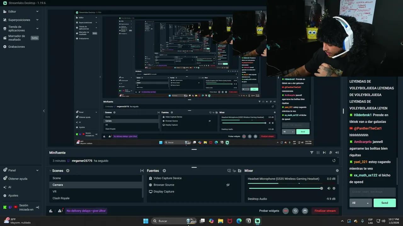
Task: Collapse the sidebar with left arrow
Action: (44, 111)
